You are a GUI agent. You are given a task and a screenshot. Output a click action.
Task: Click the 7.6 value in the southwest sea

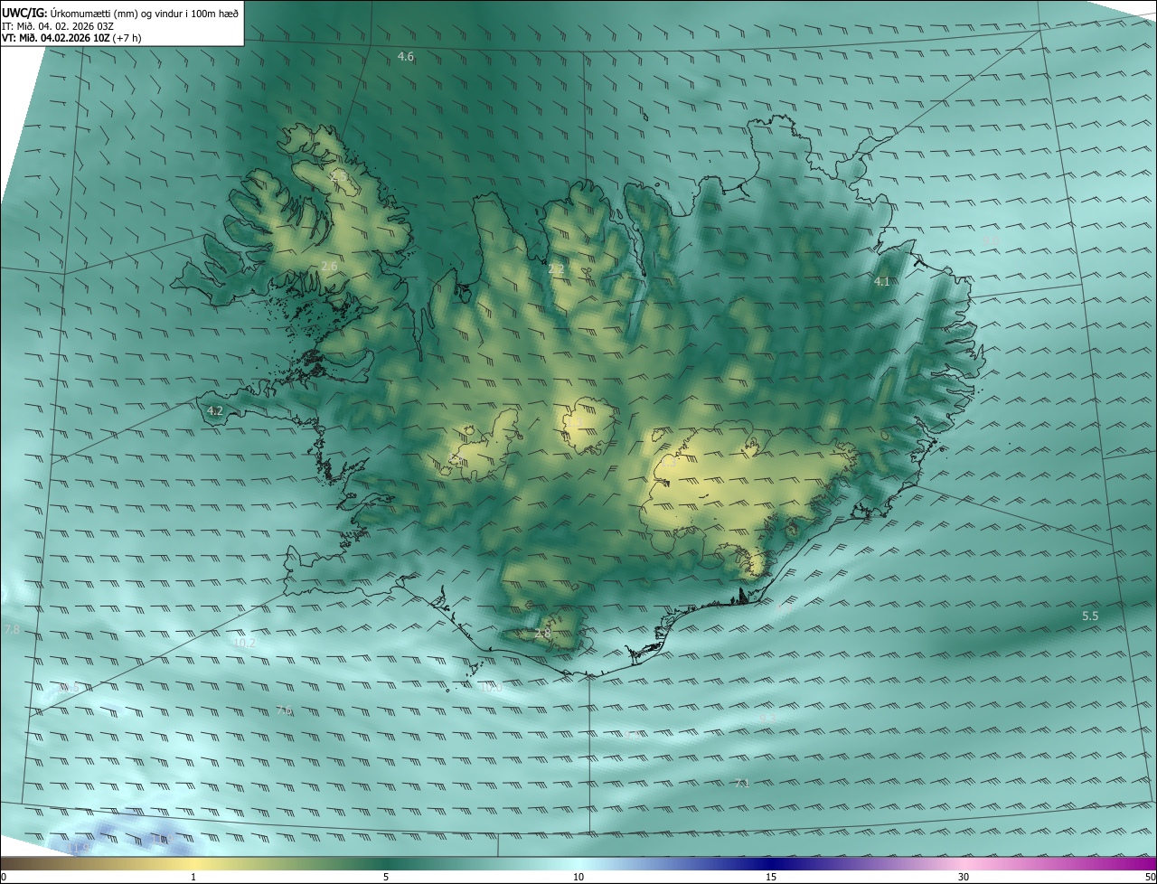pyautogui.click(x=284, y=710)
